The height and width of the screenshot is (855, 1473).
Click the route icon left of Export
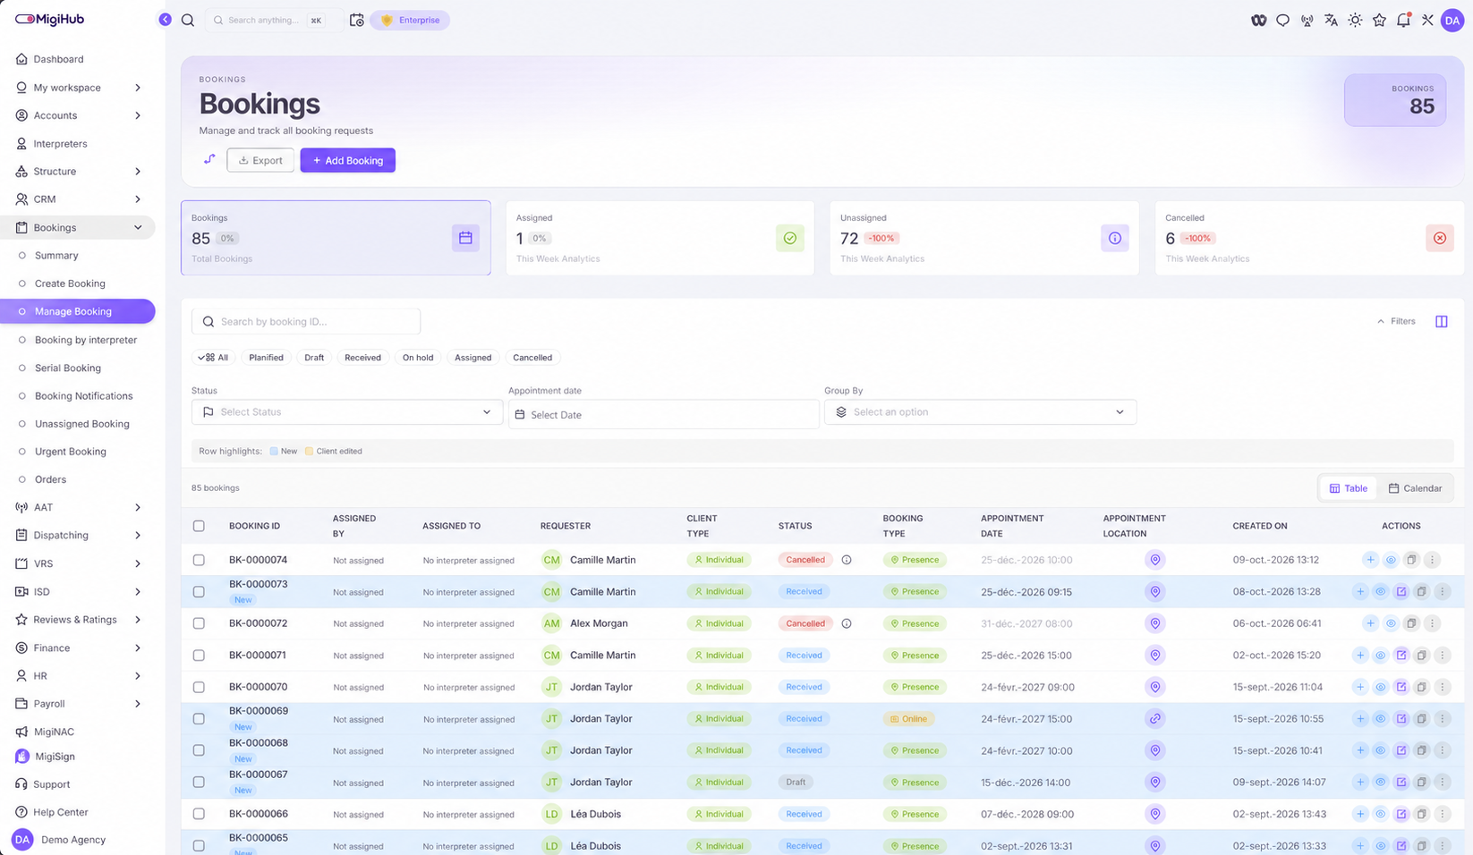(x=209, y=159)
